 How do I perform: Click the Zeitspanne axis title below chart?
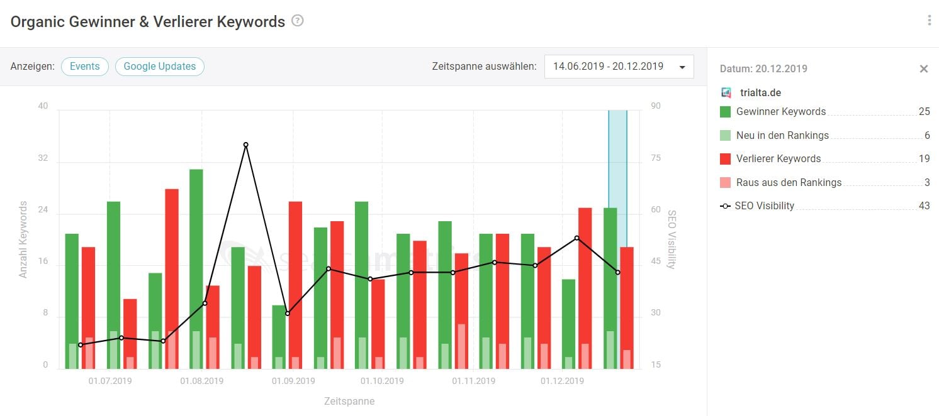point(349,401)
